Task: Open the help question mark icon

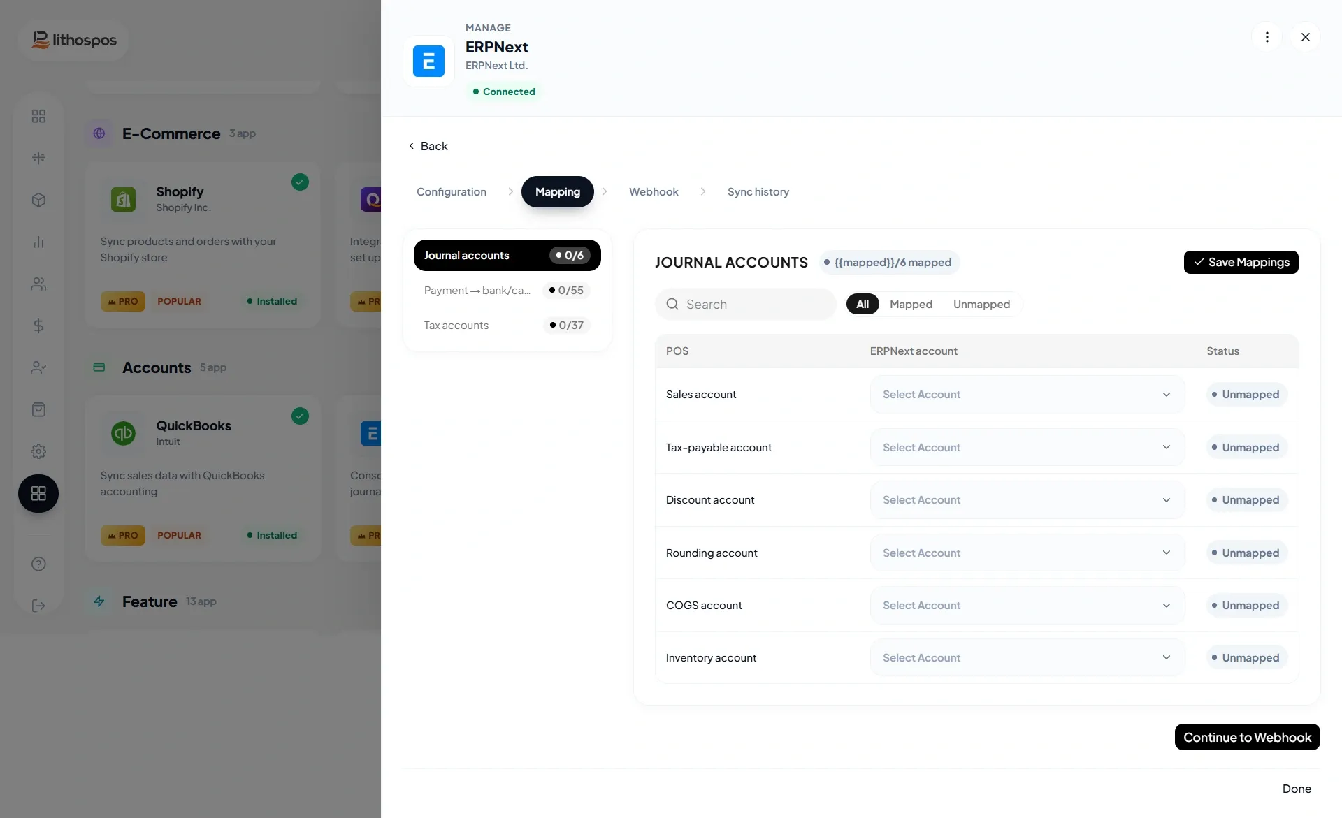Action: (x=38, y=564)
